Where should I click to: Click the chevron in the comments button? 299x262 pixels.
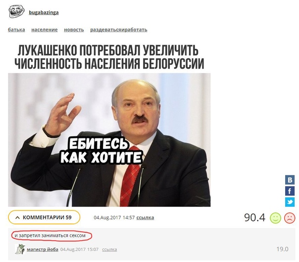[17, 218]
